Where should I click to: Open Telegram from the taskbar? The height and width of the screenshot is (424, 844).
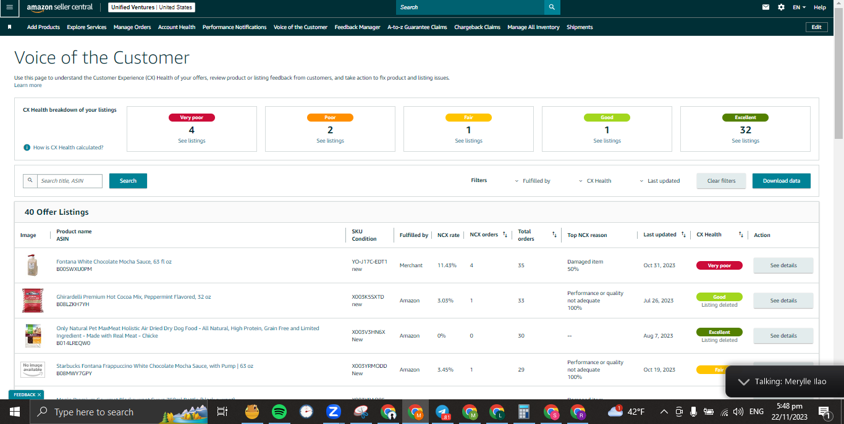point(442,412)
